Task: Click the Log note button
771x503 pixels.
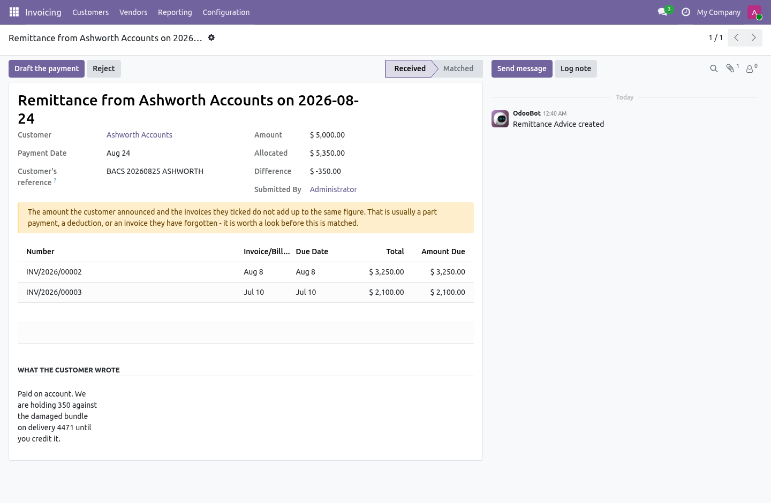Action: pos(576,68)
